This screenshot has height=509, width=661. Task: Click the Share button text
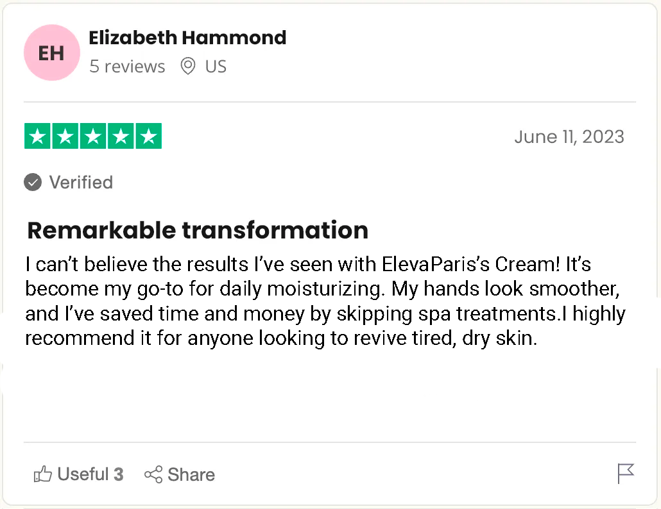click(x=191, y=475)
